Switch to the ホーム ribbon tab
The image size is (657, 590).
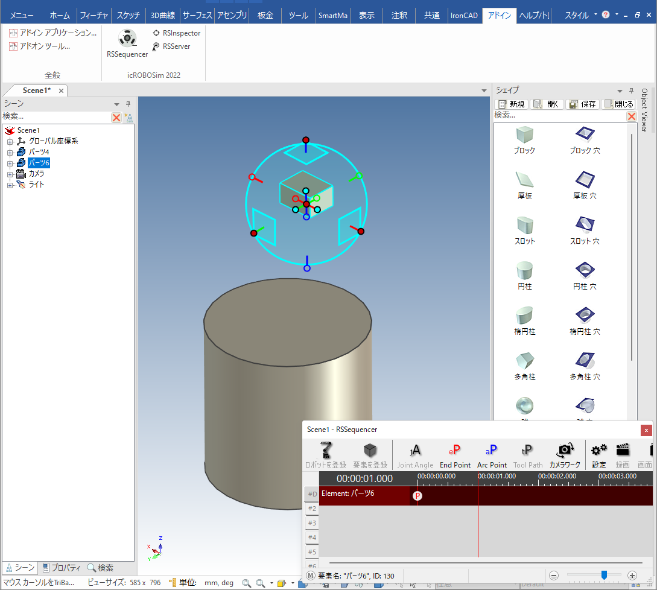click(60, 15)
